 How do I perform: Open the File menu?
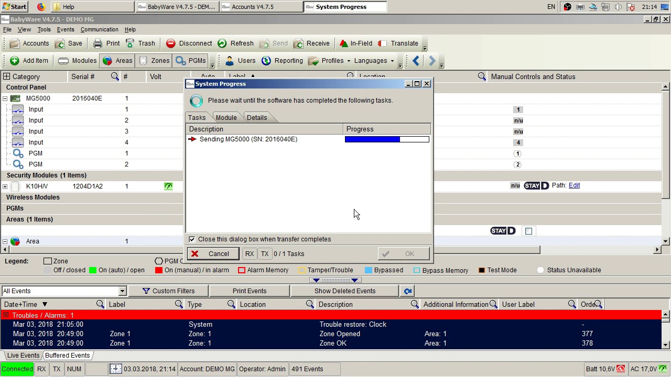click(7, 29)
